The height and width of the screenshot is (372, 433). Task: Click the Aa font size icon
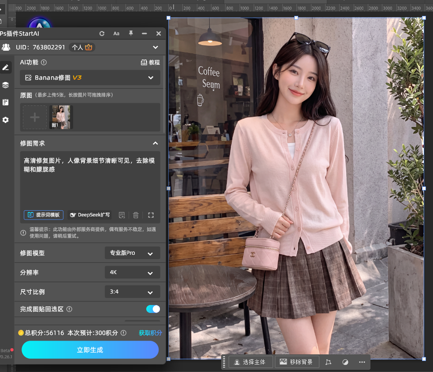(116, 33)
